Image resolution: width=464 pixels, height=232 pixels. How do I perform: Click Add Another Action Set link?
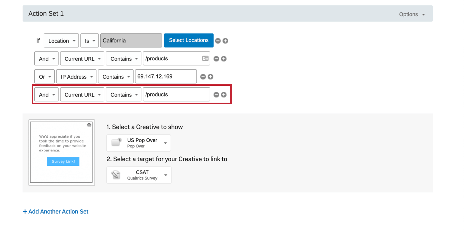pos(56,212)
